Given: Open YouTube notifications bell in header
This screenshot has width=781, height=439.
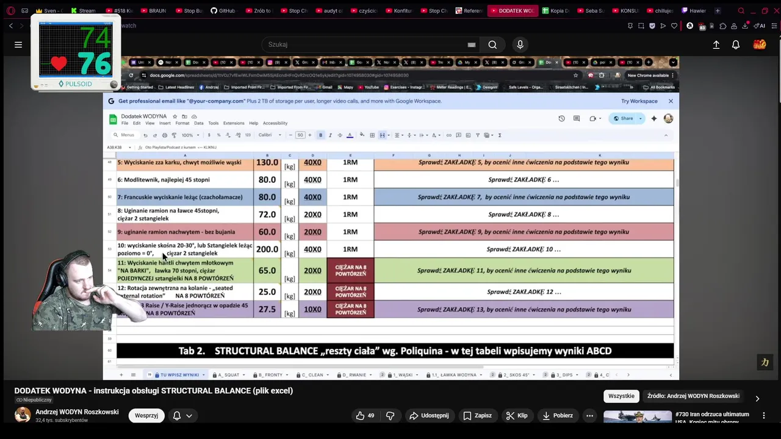Looking at the screenshot, I should (x=736, y=45).
